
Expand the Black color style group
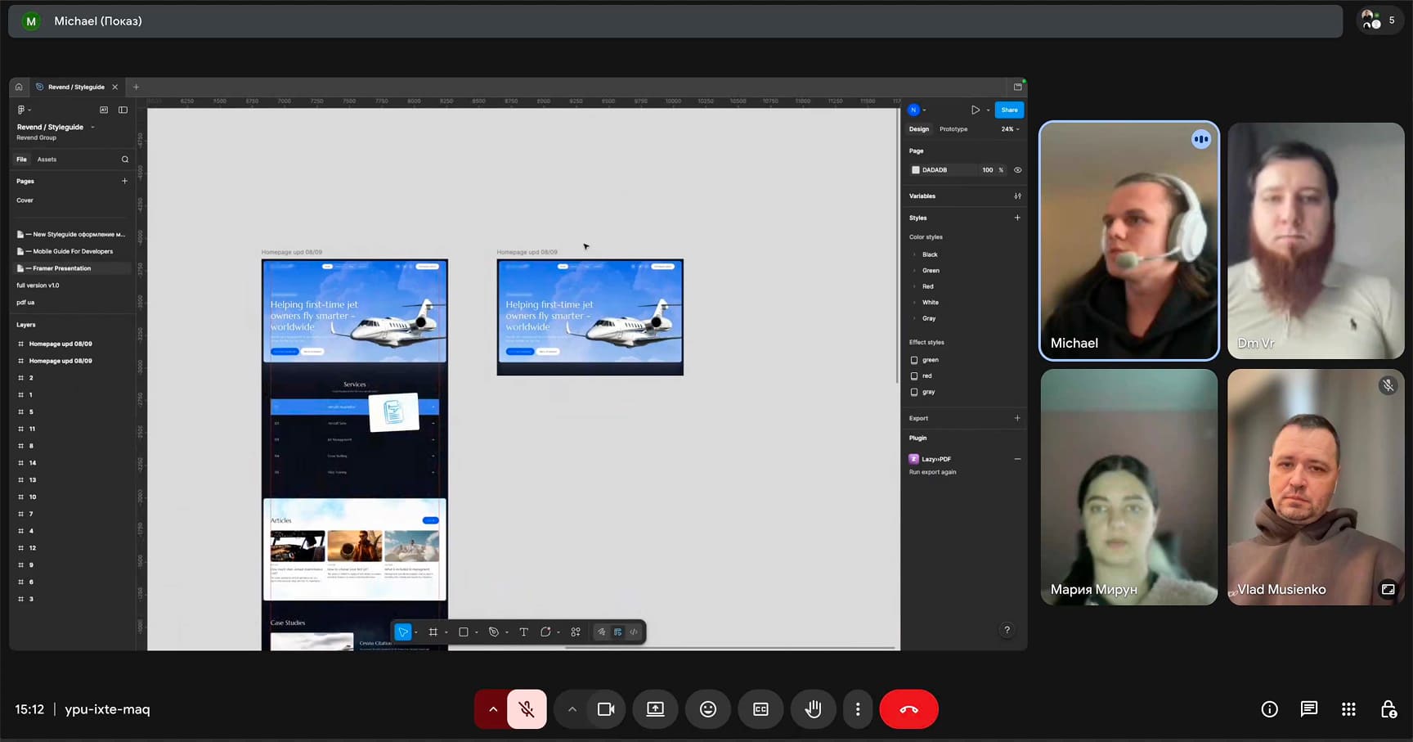tap(914, 254)
